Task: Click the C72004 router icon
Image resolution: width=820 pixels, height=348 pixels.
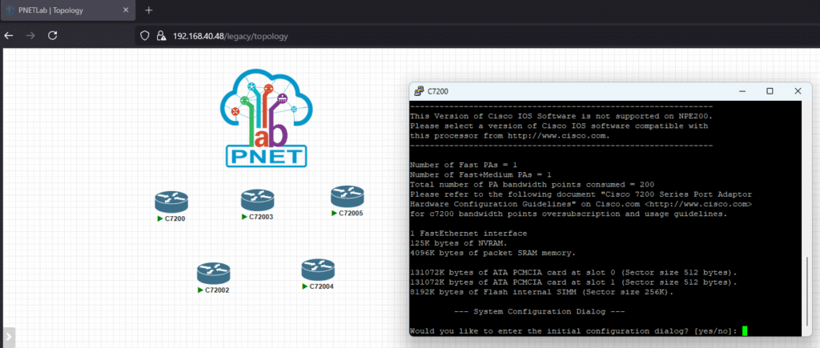Action: tap(317, 269)
